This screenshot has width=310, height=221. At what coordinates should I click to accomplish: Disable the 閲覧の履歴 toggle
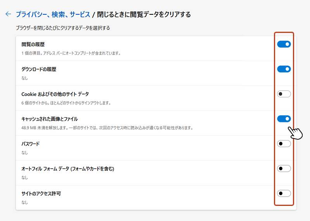[284, 44]
